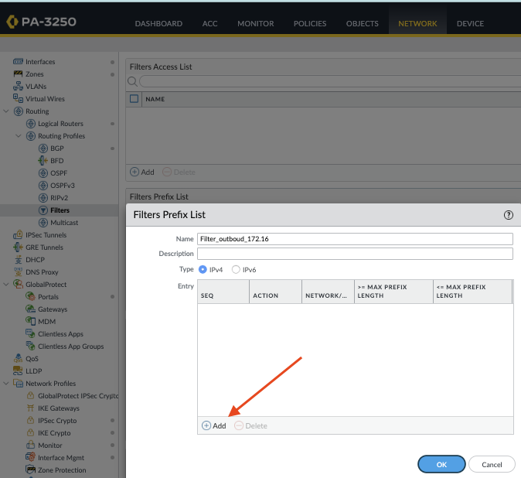This screenshot has height=478, width=521.
Task: Select the IPv4 type radio button
Action: [x=203, y=269]
